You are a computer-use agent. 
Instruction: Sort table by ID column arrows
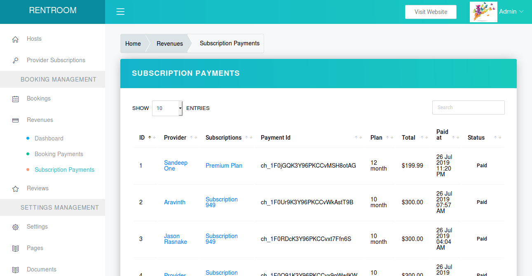[152, 138]
